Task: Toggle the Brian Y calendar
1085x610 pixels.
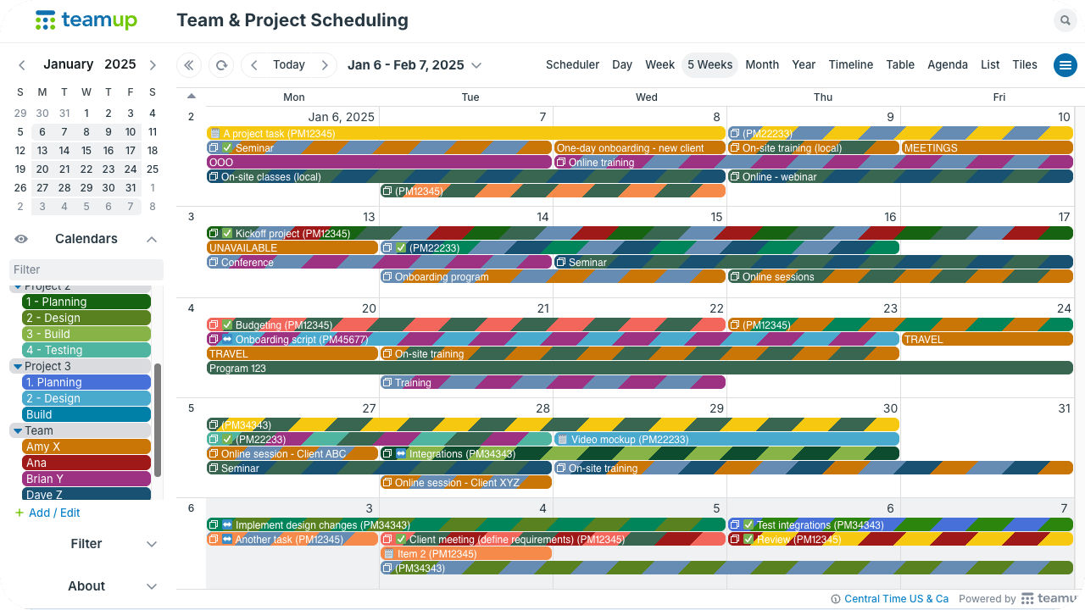Action: (86, 479)
